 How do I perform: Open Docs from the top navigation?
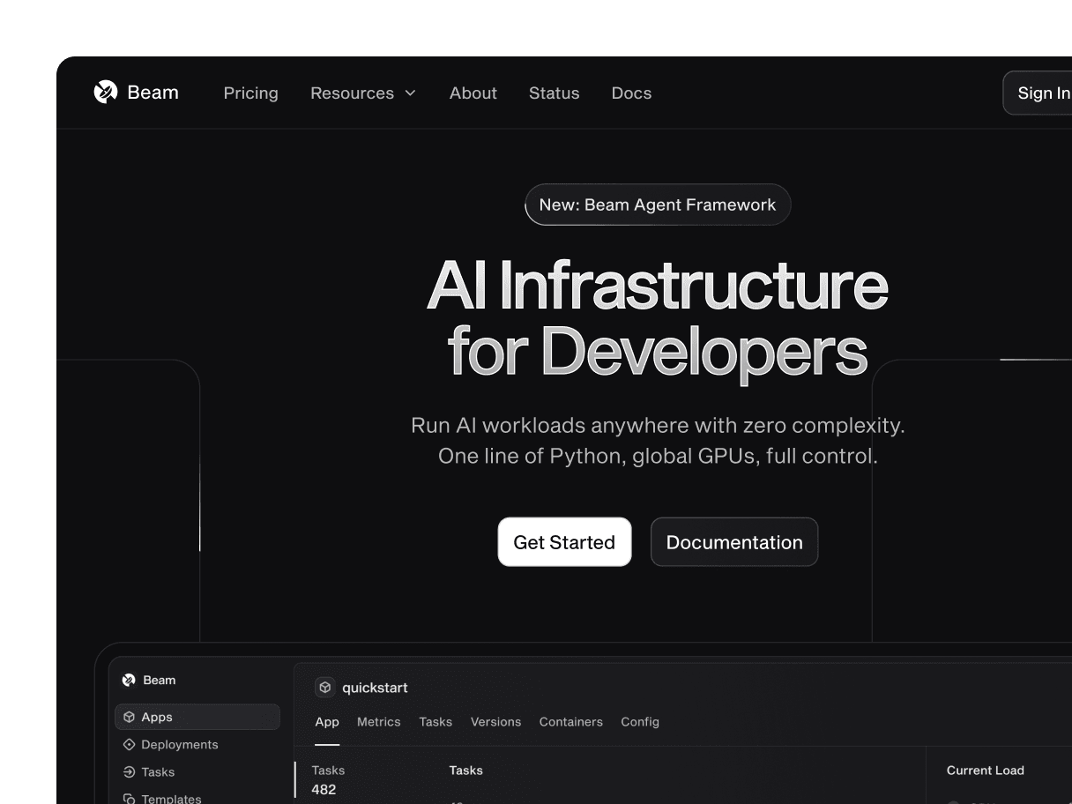pos(631,93)
